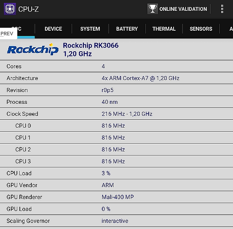Click the Rockchip RK3066 title text
This screenshot has height=229, width=233.
tap(91, 45)
